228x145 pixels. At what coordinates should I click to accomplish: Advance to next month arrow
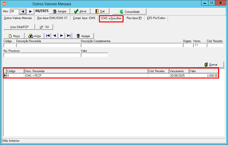click(30, 11)
